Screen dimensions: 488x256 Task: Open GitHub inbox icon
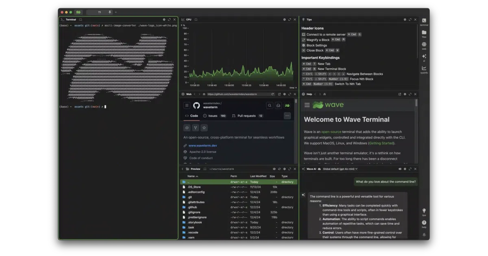tap(279, 106)
